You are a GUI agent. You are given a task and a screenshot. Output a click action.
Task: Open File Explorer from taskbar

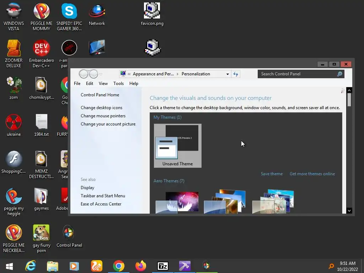point(53,266)
